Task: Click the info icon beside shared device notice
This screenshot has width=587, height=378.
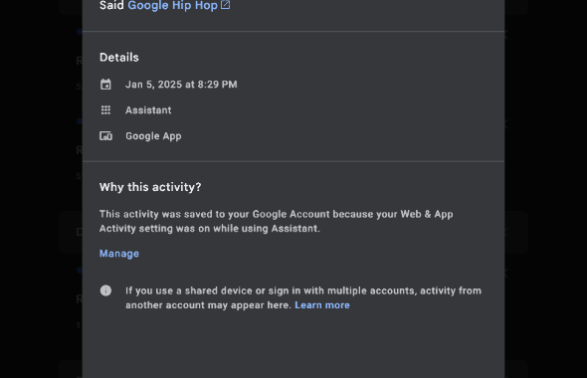Action: click(105, 290)
